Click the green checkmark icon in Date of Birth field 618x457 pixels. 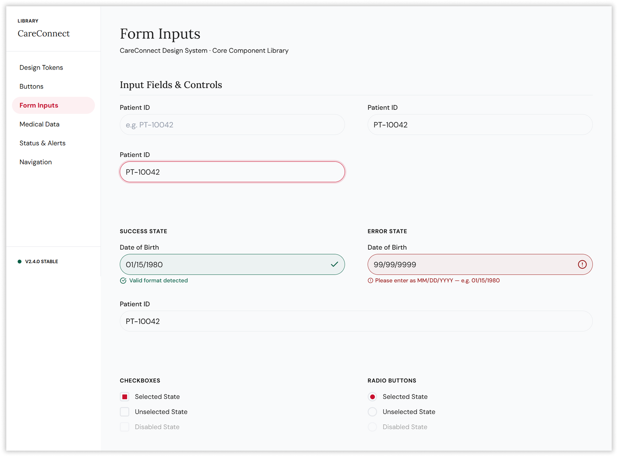(334, 264)
